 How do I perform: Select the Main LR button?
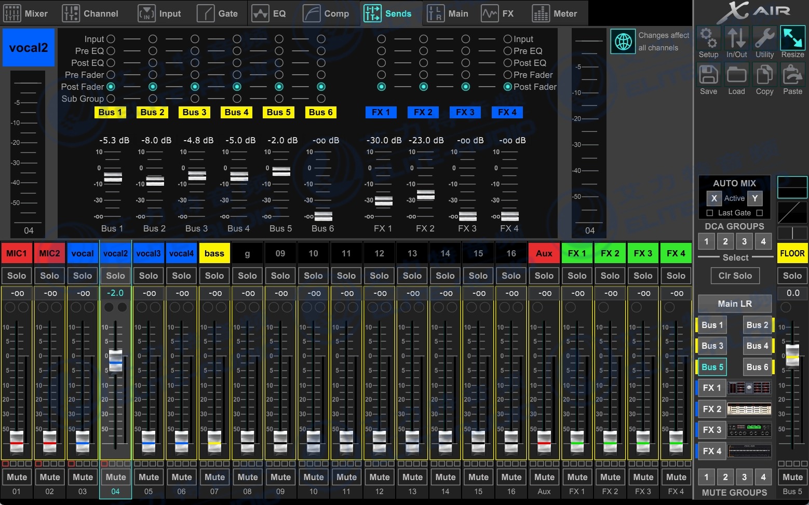[734, 304]
